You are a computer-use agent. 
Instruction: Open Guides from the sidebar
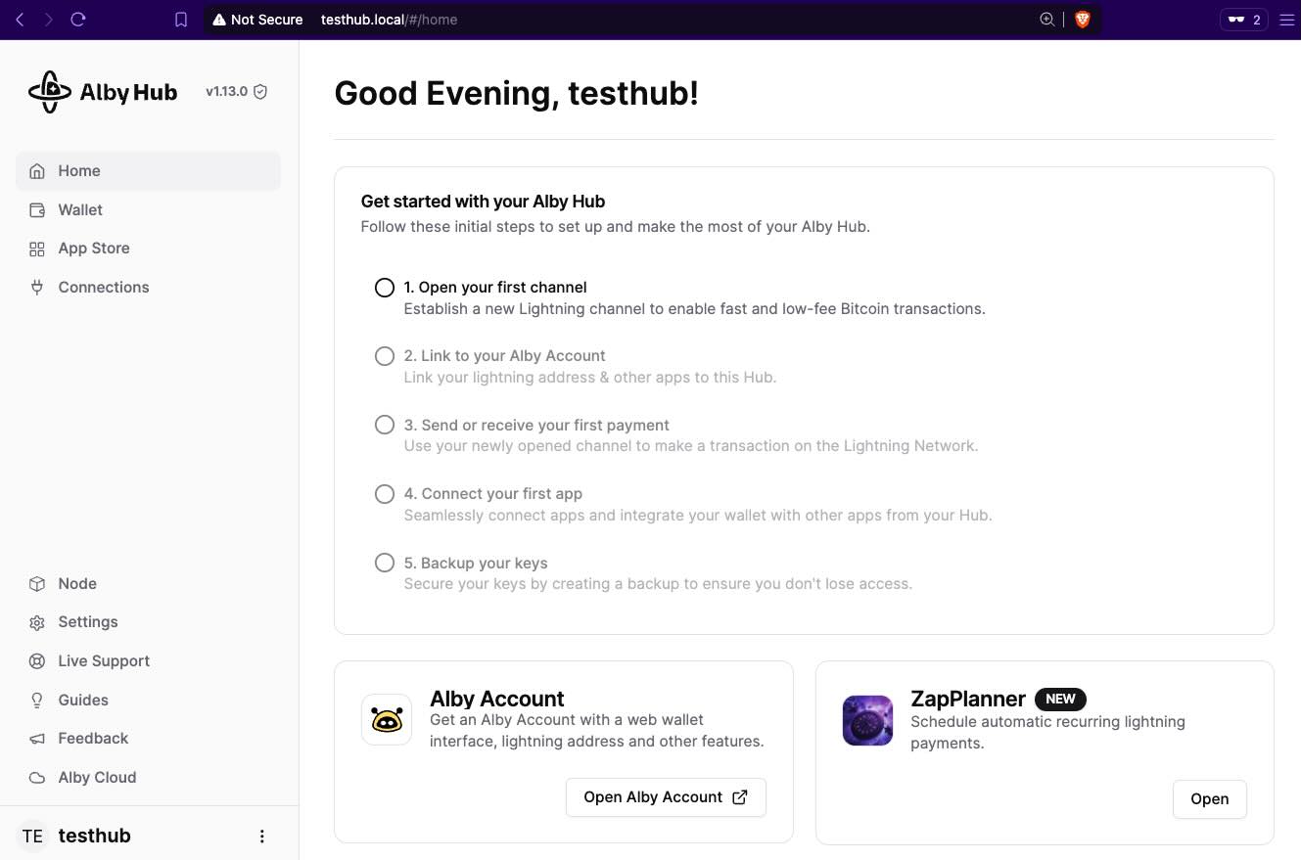coord(148,701)
